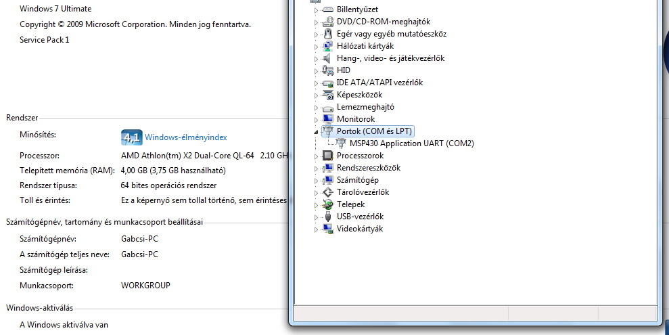Click the IDE ATA/ATAPI vezérlők icon
669x335 pixels.
click(327, 83)
